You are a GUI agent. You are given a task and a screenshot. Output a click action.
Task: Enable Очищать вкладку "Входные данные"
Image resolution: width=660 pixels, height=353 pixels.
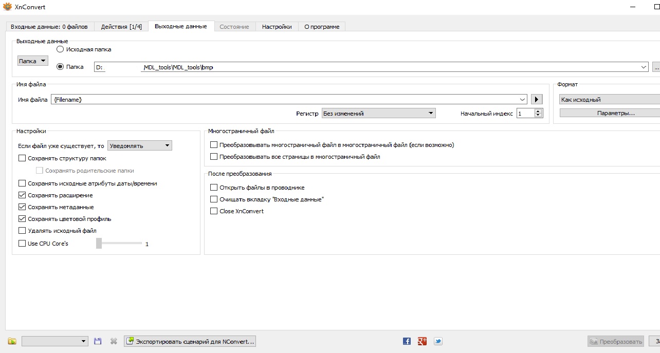pyautogui.click(x=214, y=199)
